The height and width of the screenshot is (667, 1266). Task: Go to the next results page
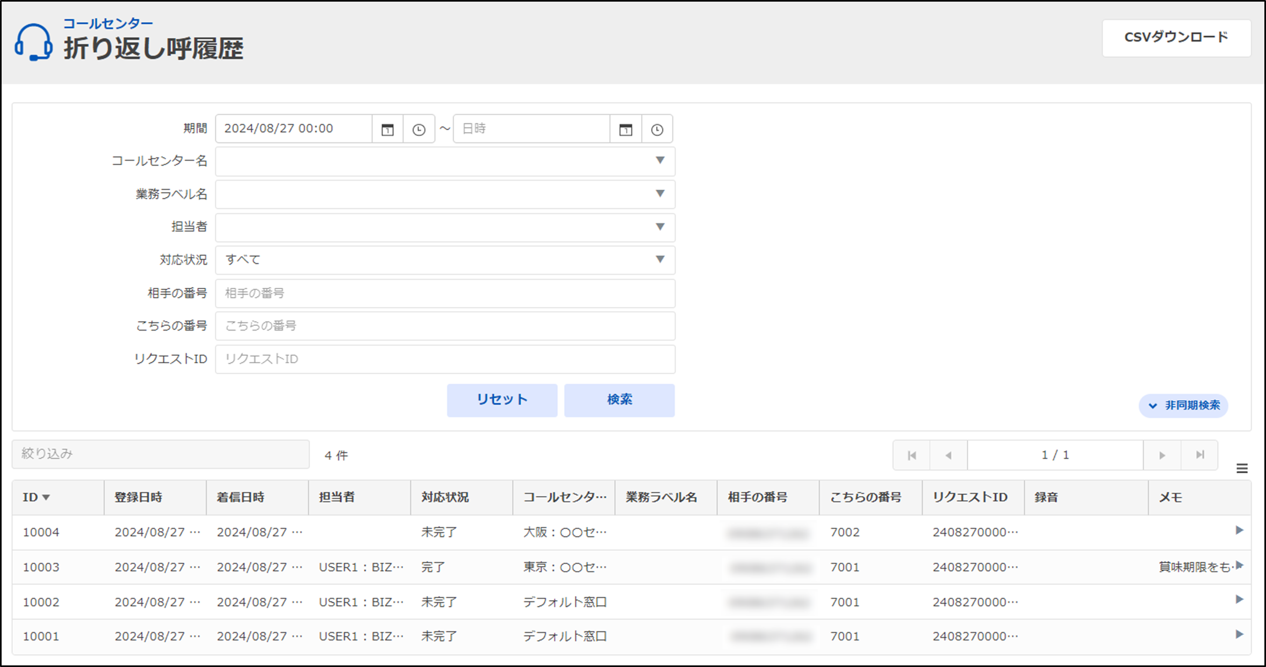pos(1162,455)
